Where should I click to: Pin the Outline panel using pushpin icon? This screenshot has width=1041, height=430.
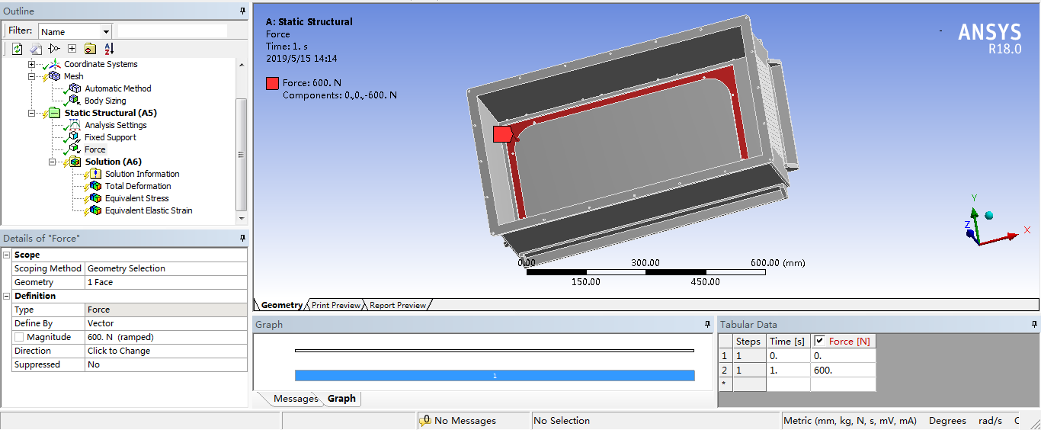click(242, 11)
